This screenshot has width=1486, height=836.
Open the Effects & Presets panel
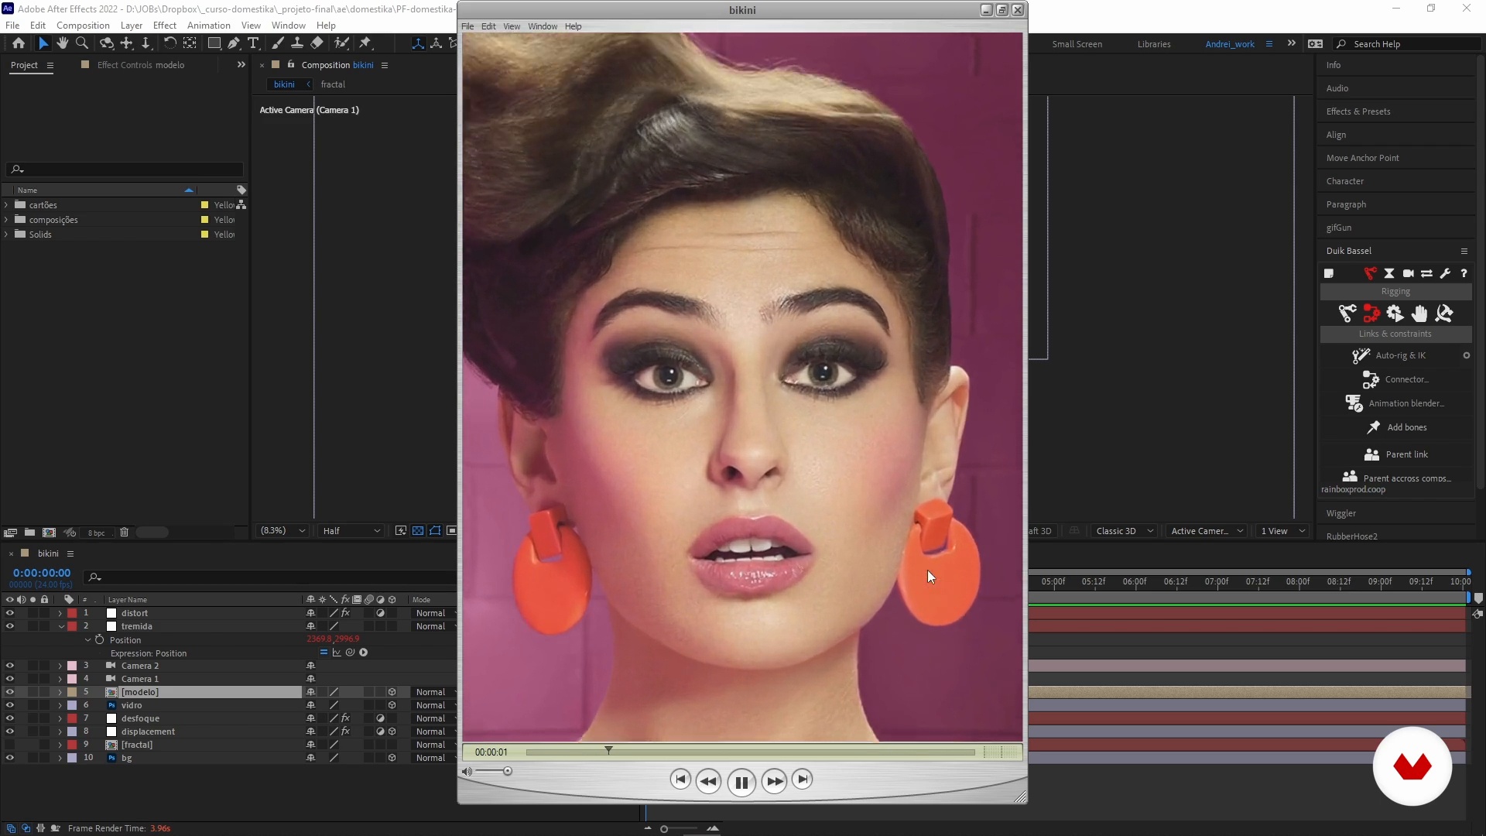click(x=1358, y=111)
